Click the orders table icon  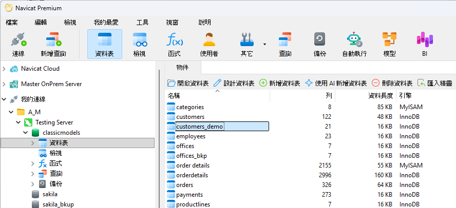171,185
